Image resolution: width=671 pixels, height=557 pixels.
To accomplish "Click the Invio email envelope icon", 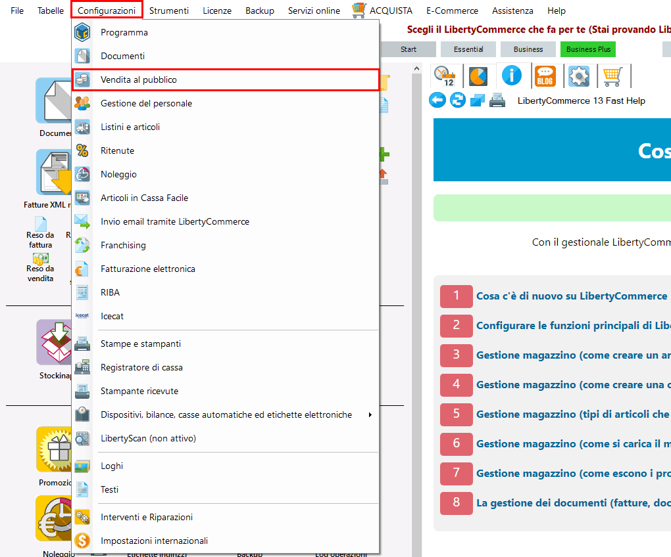I will tap(82, 221).
